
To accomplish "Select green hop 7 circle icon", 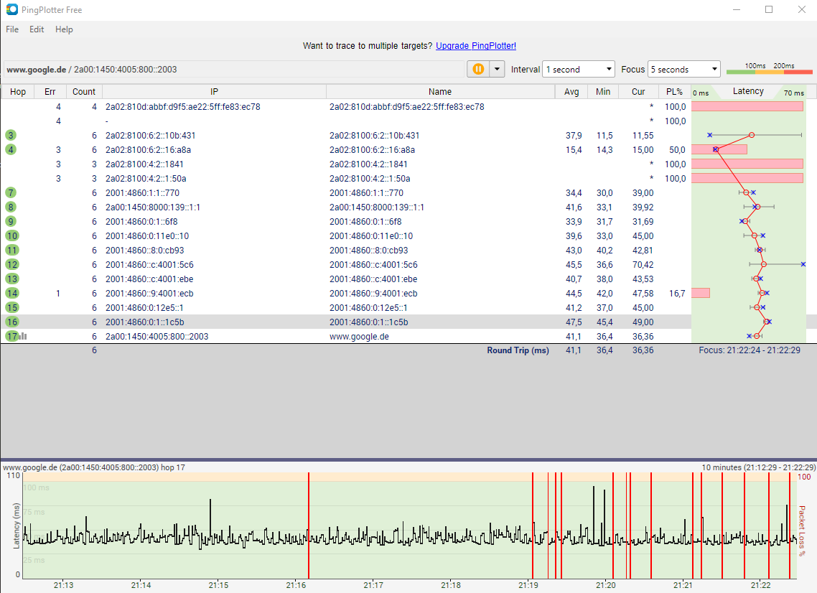I will pos(11,193).
